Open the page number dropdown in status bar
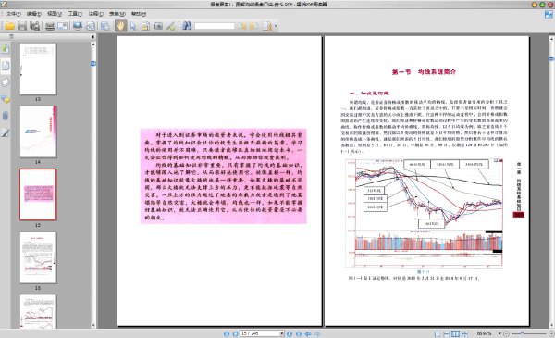The height and width of the screenshot is (338, 555). 282,333
